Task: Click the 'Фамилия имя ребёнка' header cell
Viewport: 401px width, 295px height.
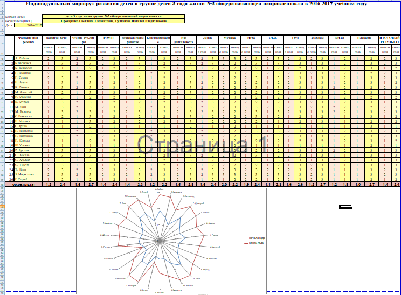Action: [x=28, y=40]
